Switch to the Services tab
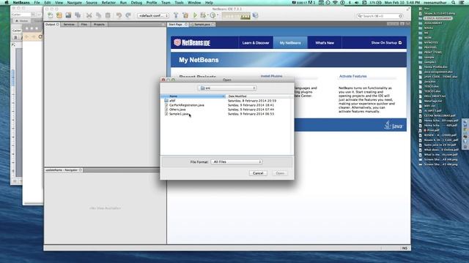 tap(69, 24)
